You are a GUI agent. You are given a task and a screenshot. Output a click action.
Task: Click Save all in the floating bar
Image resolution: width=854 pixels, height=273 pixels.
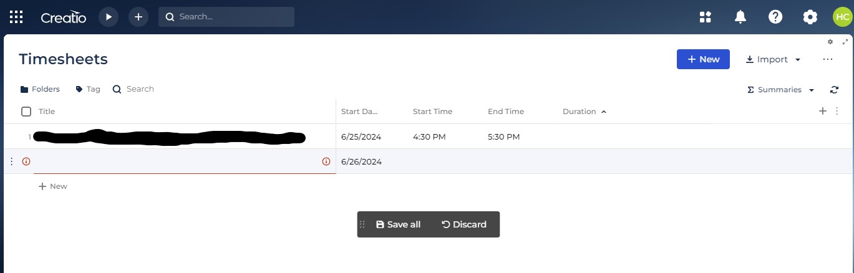tap(398, 224)
